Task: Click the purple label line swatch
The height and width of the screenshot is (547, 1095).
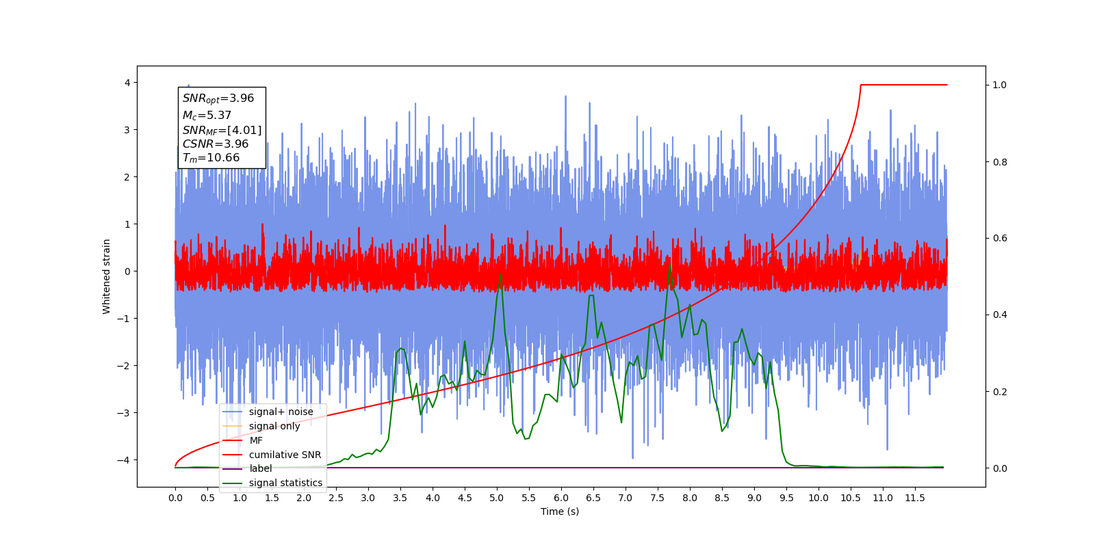Action: pyautogui.click(x=233, y=469)
